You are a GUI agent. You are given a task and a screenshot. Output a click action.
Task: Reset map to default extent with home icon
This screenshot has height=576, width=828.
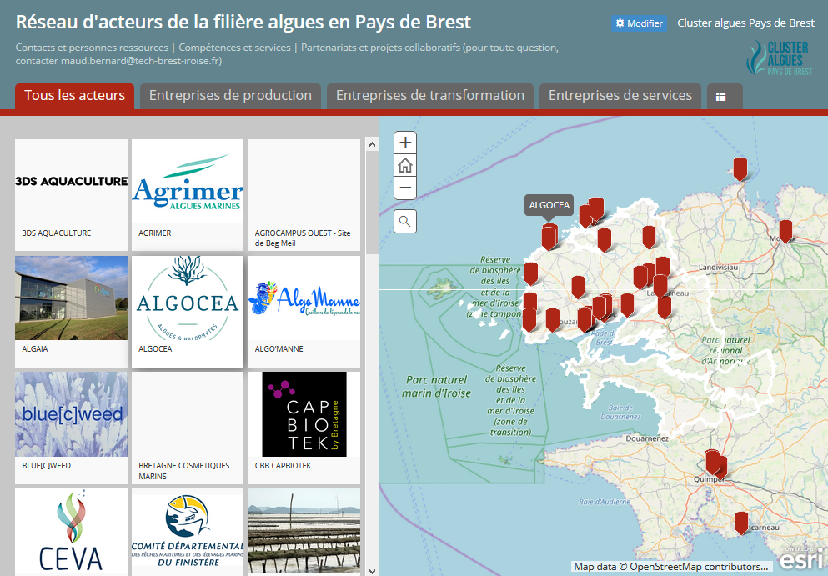pyautogui.click(x=404, y=164)
